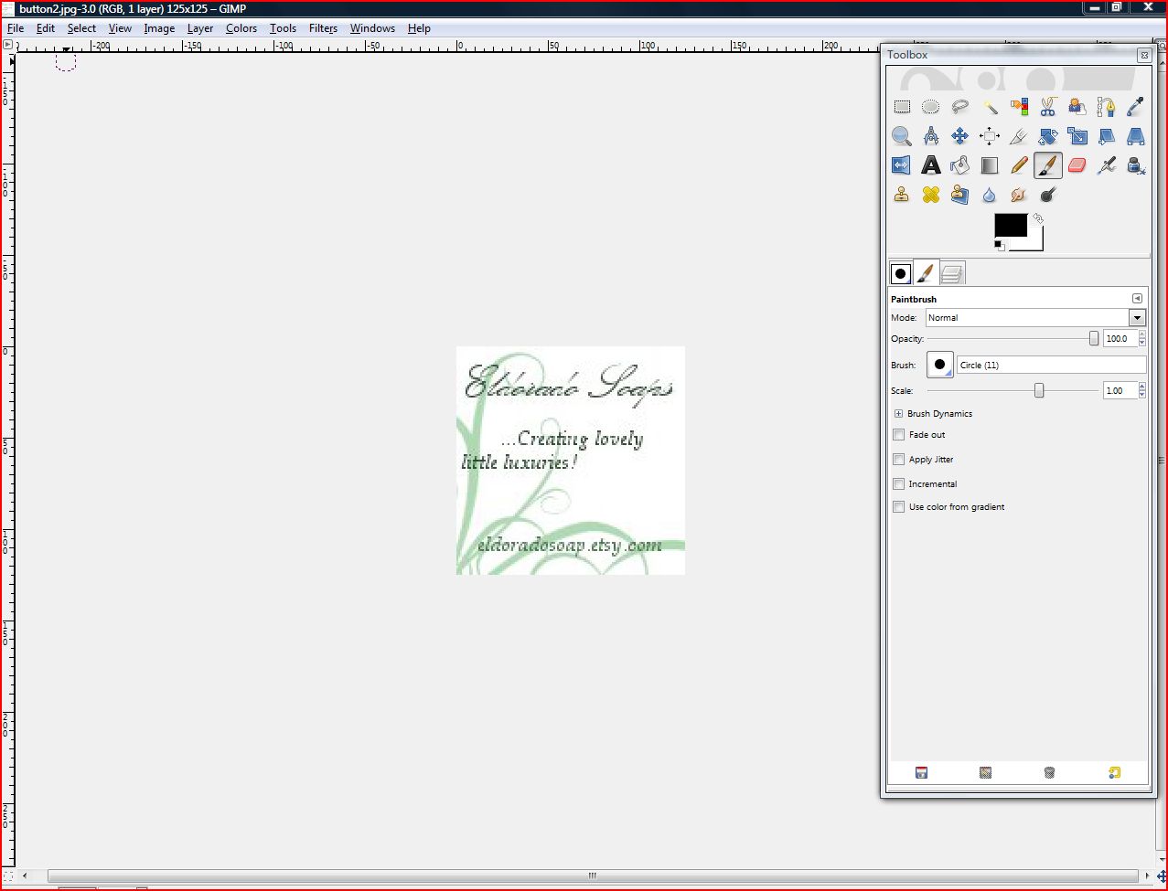Select the Eraser tool

[1077, 165]
